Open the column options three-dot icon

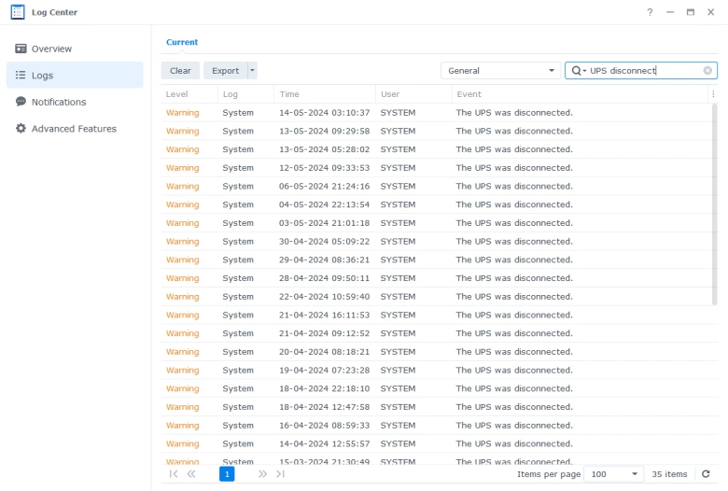coord(713,94)
